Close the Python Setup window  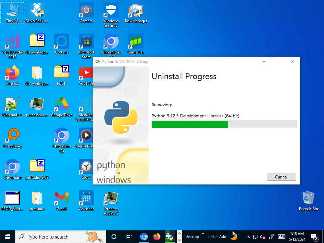pos(293,62)
